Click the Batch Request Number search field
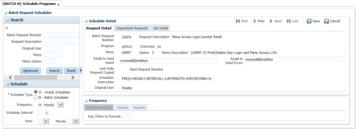 point(62,35)
